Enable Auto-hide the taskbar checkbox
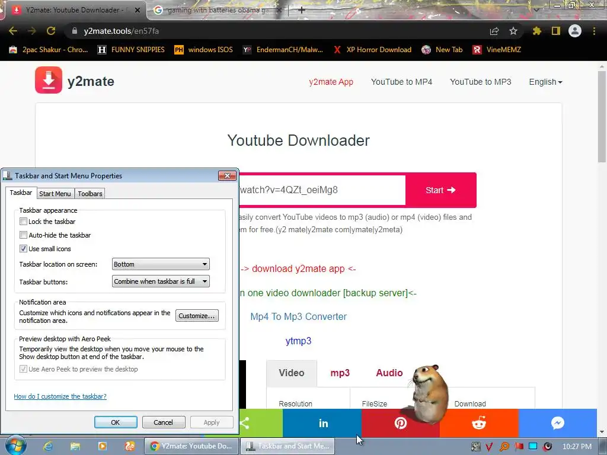The image size is (607, 455). pyautogui.click(x=23, y=235)
